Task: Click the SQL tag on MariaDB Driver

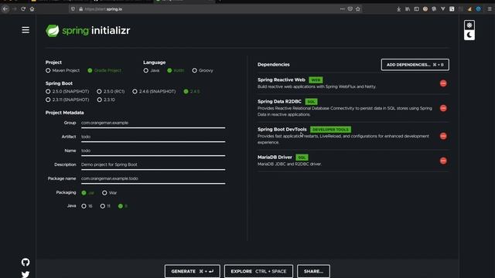Action: tap(302, 158)
